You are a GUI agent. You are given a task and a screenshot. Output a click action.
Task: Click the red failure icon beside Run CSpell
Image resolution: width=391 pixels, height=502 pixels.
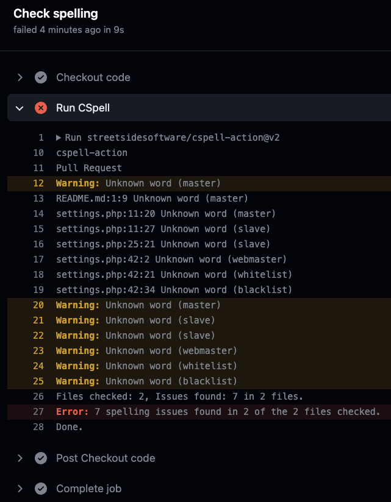(40, 107)
